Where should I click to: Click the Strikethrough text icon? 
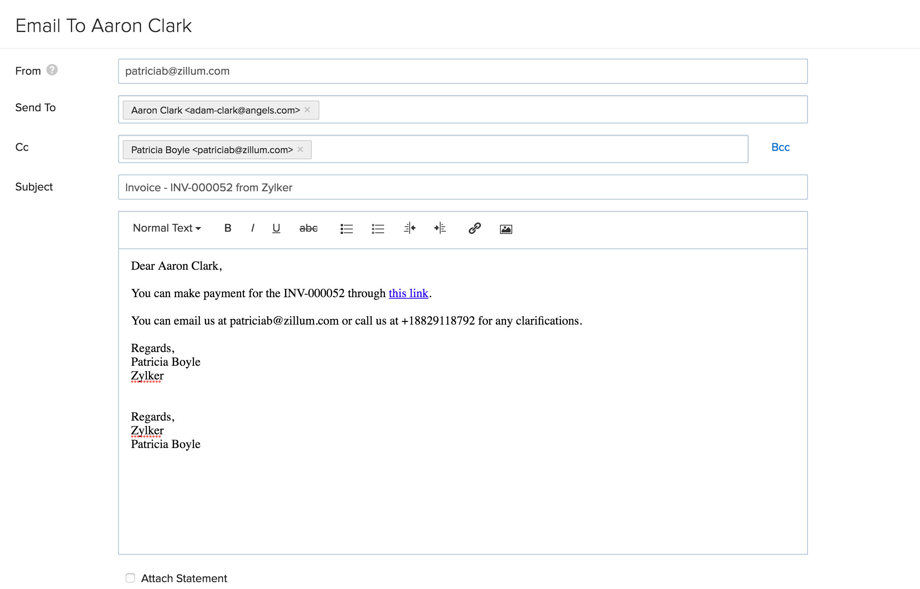(x=308, y=228)
